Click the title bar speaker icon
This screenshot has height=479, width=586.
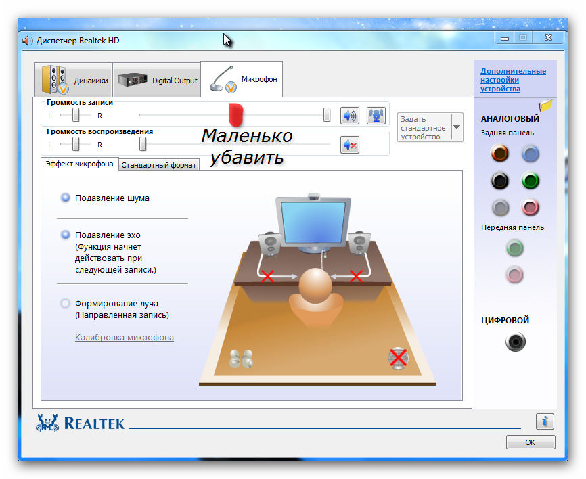(x=28, y=41)
